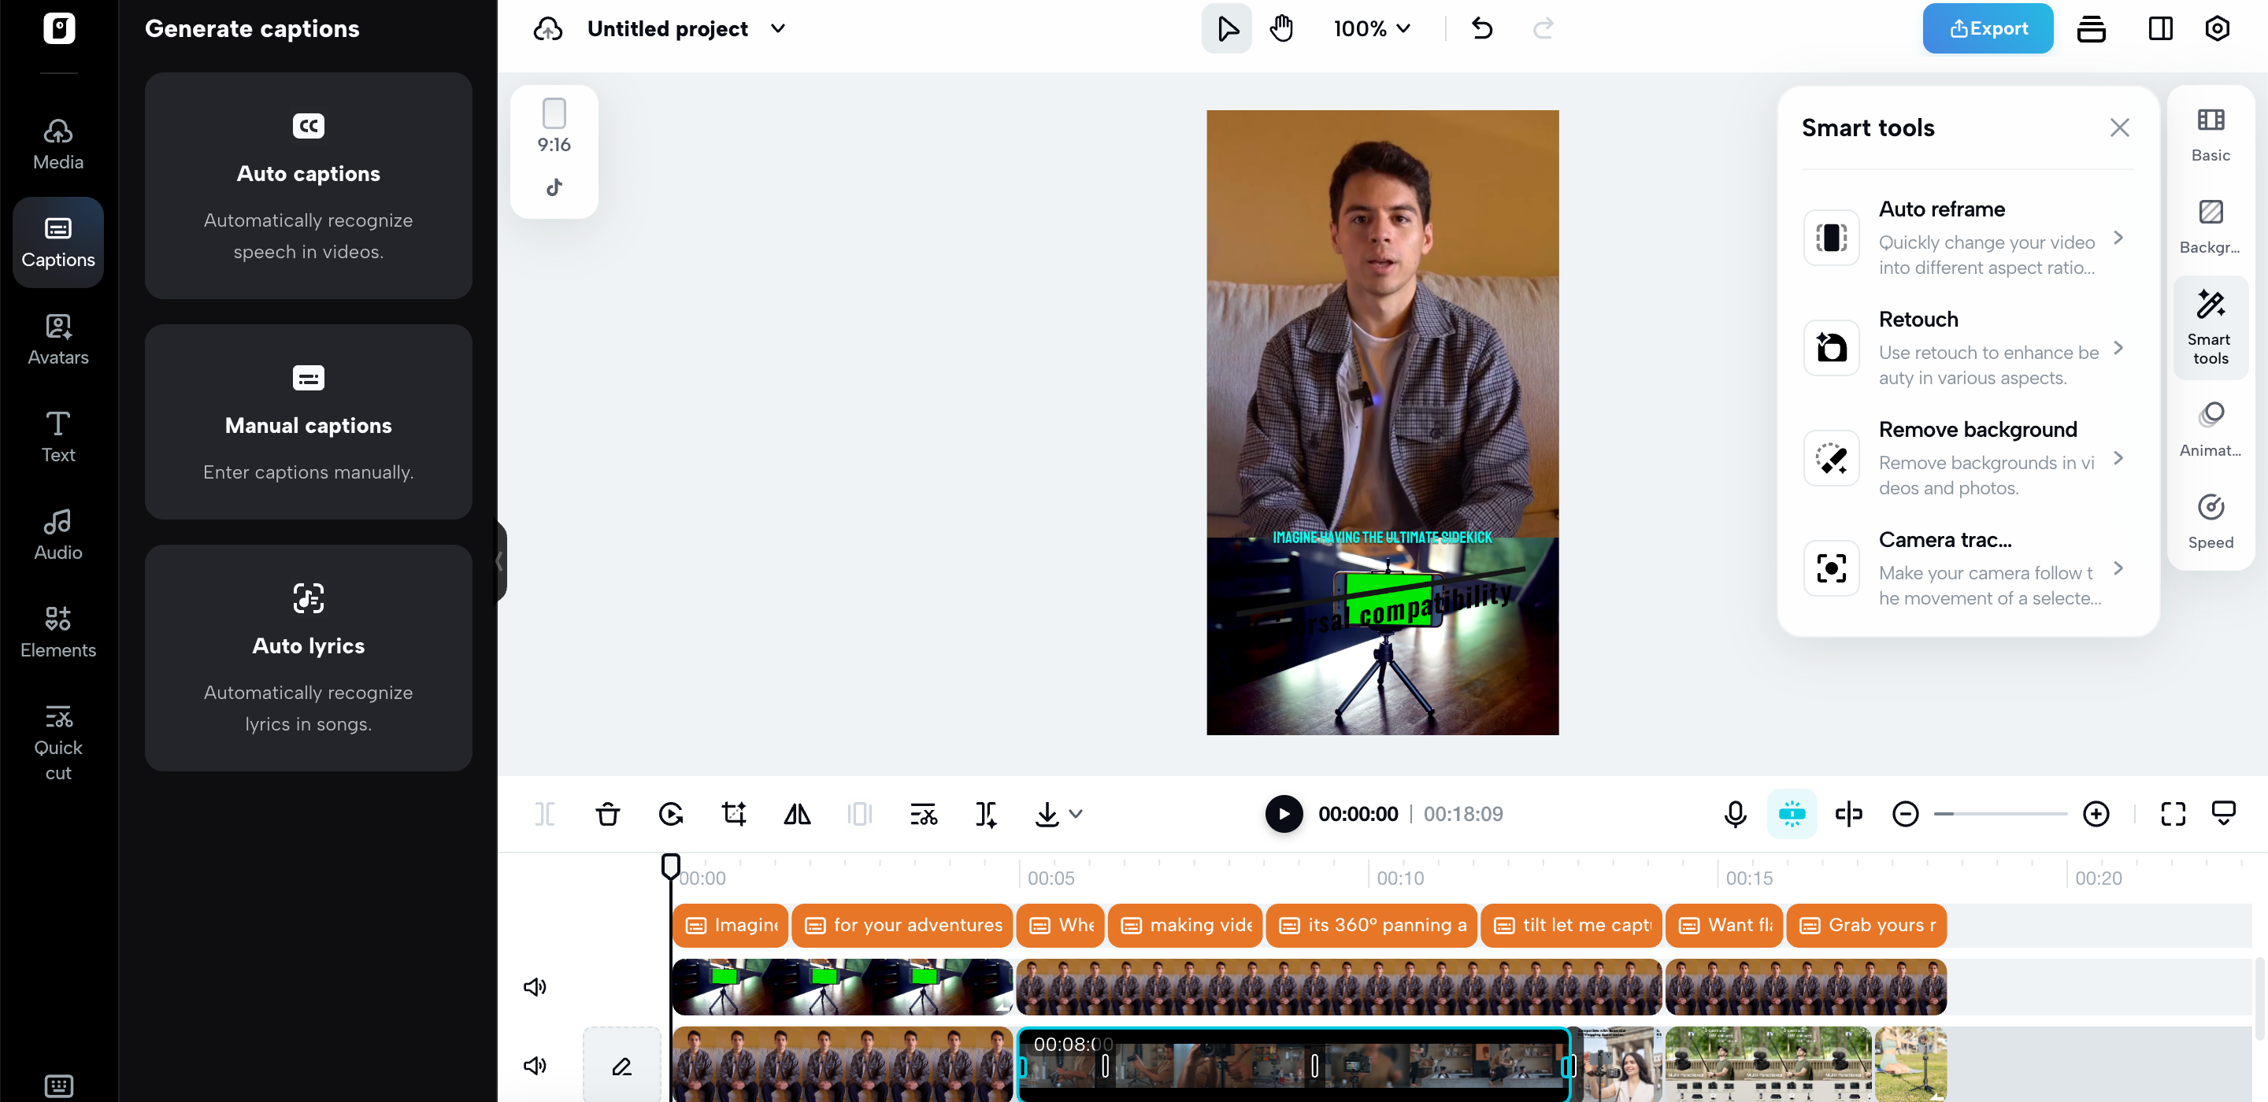Mirror the video with the horizontal flip icon
Viewport: 2268px width, 1102px height.
tap(797, 814)
